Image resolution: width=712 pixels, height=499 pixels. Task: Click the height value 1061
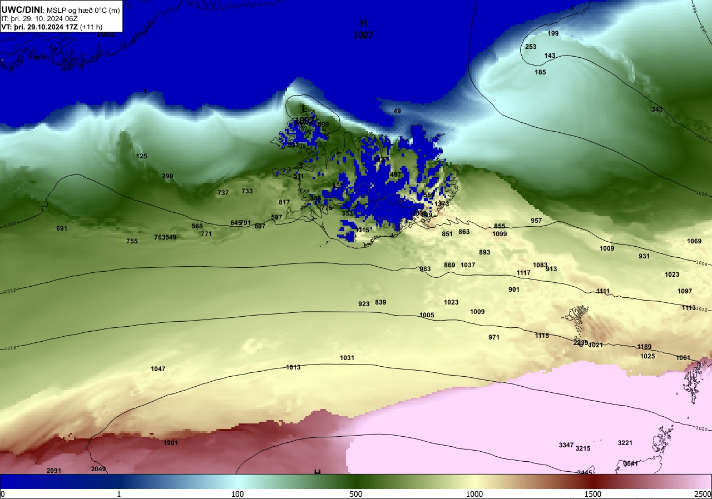[x=683, y=358]
